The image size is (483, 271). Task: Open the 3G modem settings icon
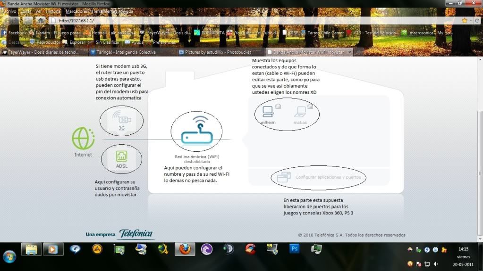click(x=122, y=118)
